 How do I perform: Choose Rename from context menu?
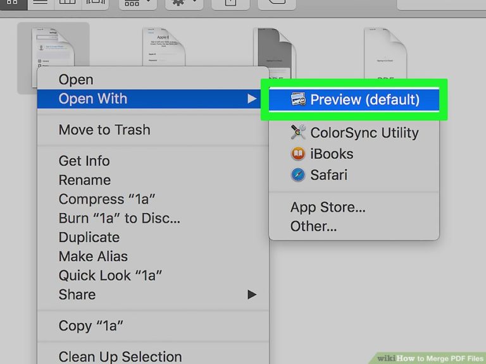click(x=153, y=180)
